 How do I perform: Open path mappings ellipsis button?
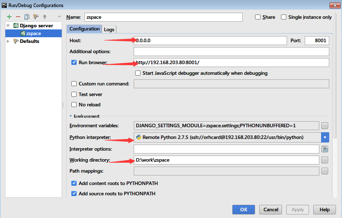coord(325,171)
